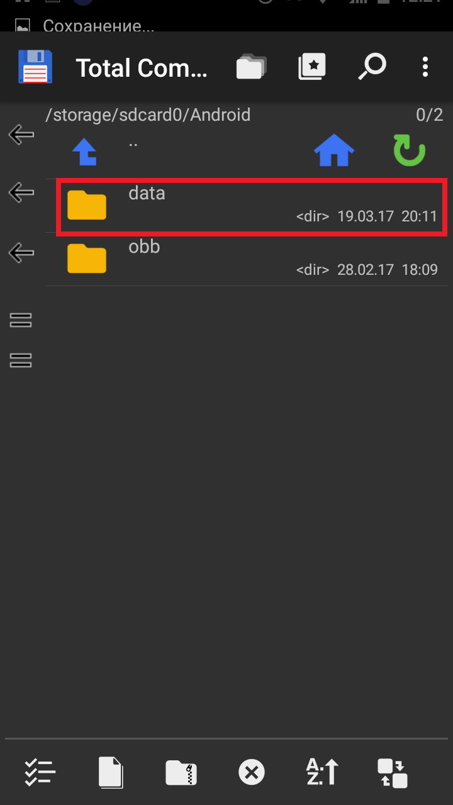Tap the obb folder's yellow icon to select
This screenshot has width=453, height=805.
pos(87,258)
